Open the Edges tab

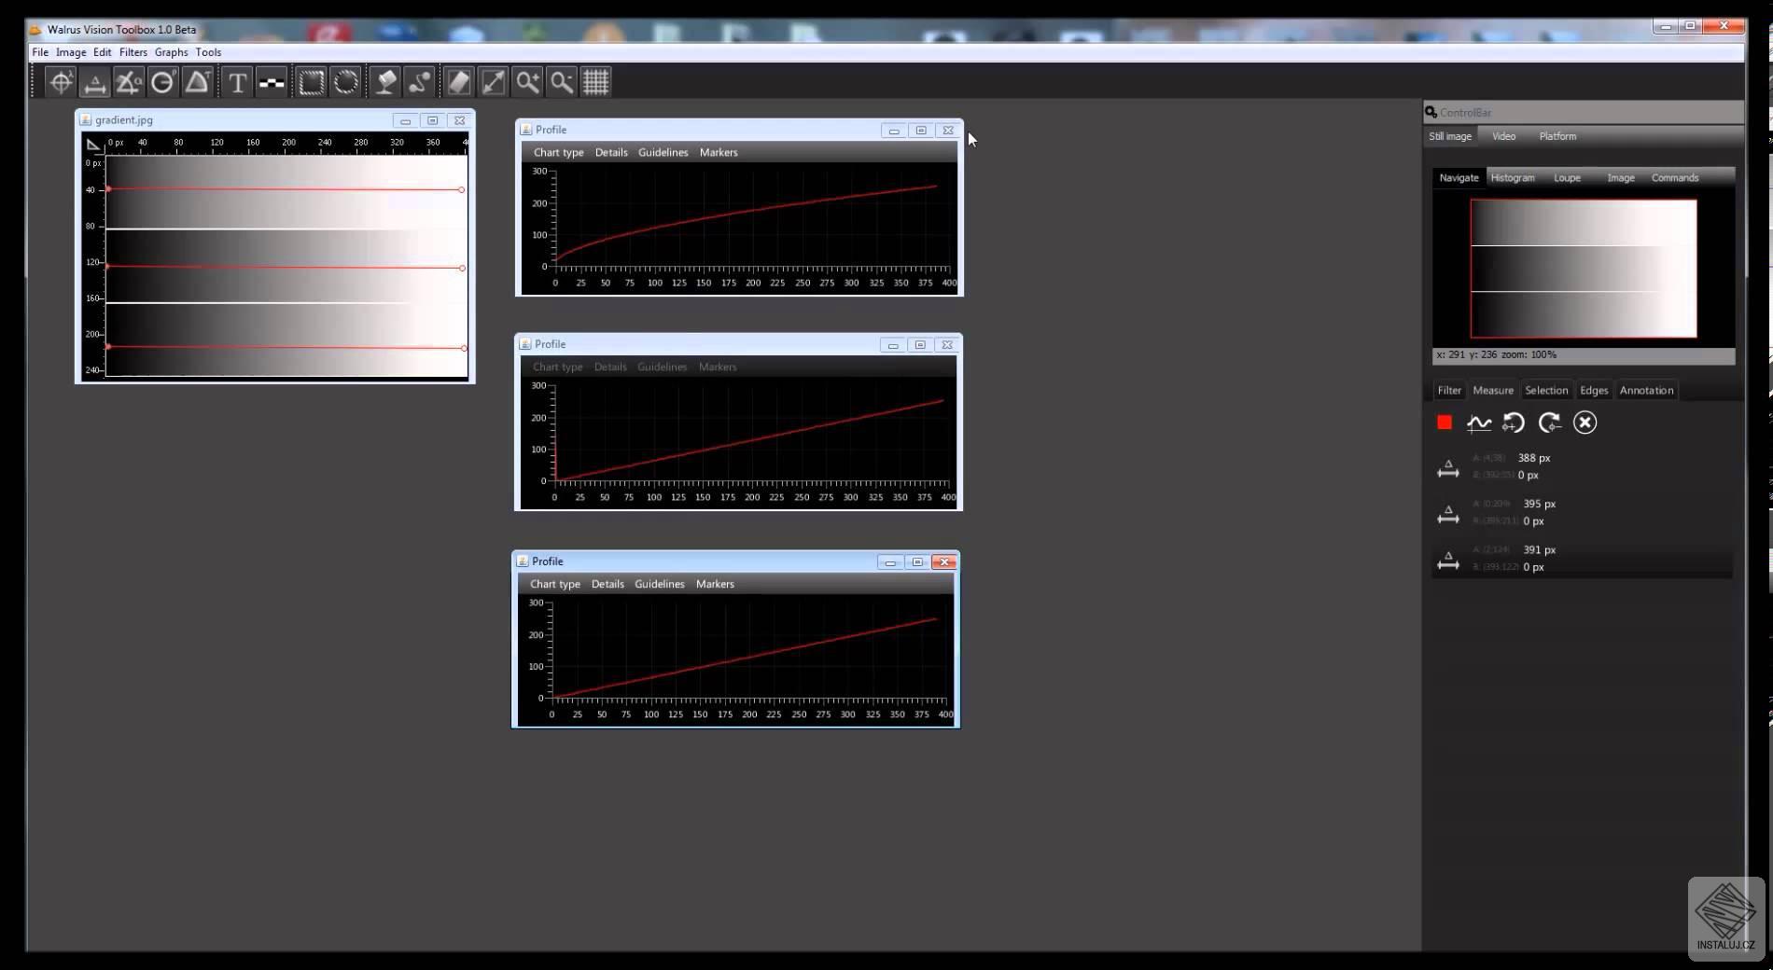pos(1593,390)
